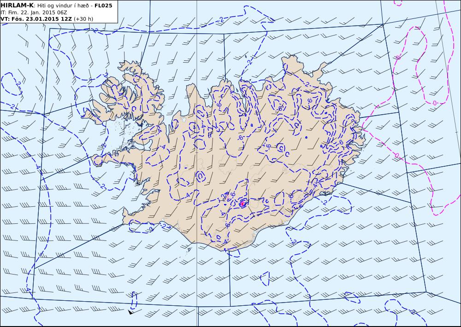Image resolution: width=461 pixels, height=327 pixels.
Task: Click the HIRLAM-K model title
Action: coord(17,5)
